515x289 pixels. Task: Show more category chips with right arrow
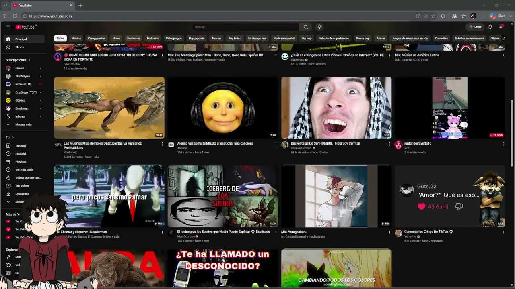504,38
